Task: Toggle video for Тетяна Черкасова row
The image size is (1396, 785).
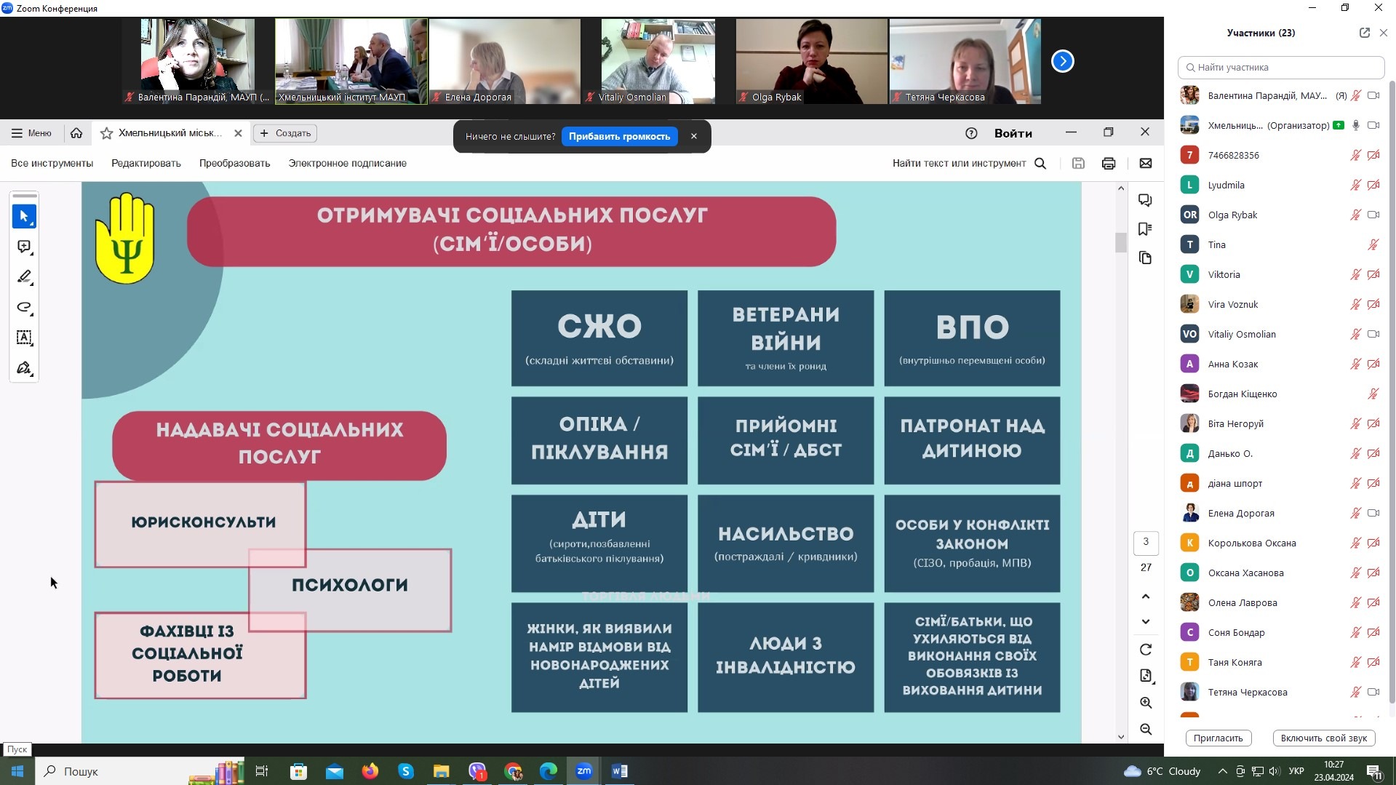Action: coord(1373,692)
